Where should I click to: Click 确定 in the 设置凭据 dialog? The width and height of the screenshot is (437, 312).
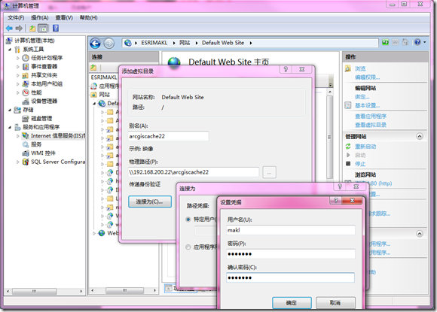tap(292, 302)
